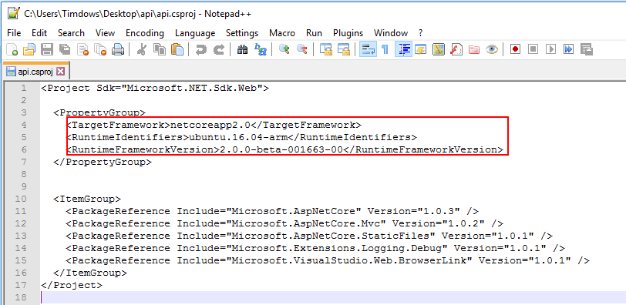Click 'Microsoft.Extensions.Logging.Debug' package name
Image resolution: width=626 pixels, height=305 pixels.
pyautogui.click(x=337, y=248)
